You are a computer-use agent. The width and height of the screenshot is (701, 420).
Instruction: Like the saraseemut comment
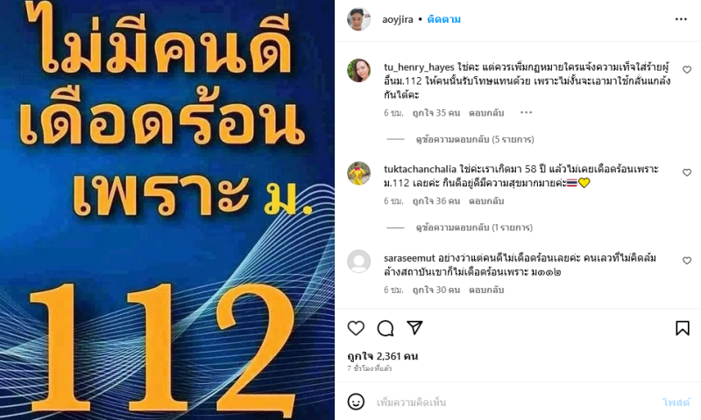[x=687, y=261]
